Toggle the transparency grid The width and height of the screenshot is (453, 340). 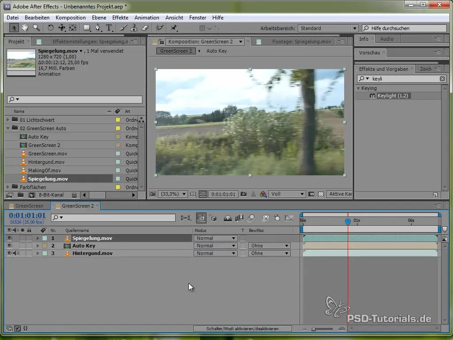pos(321,194)
